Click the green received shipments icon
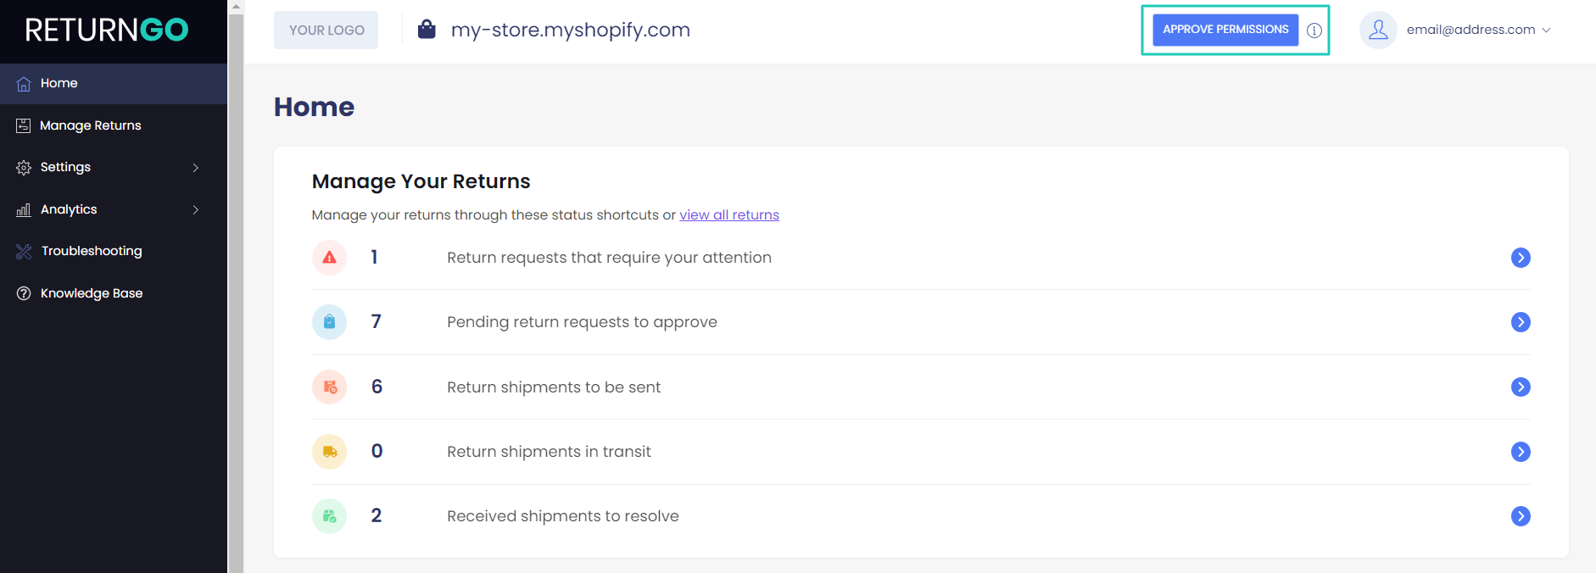Screen dimensions: 1596x573 coord(329,516)
